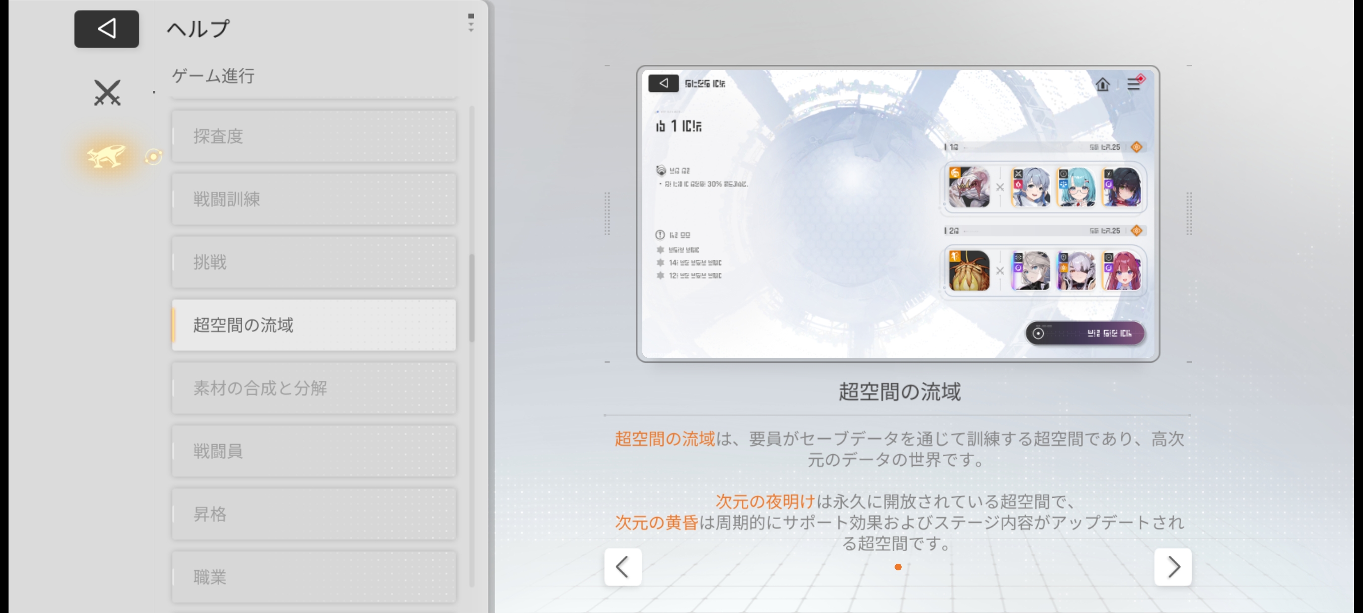This screenshot has height=613, width=1363.
Task: Click the help list scrollbar
Action: click(x=471, y=299)
